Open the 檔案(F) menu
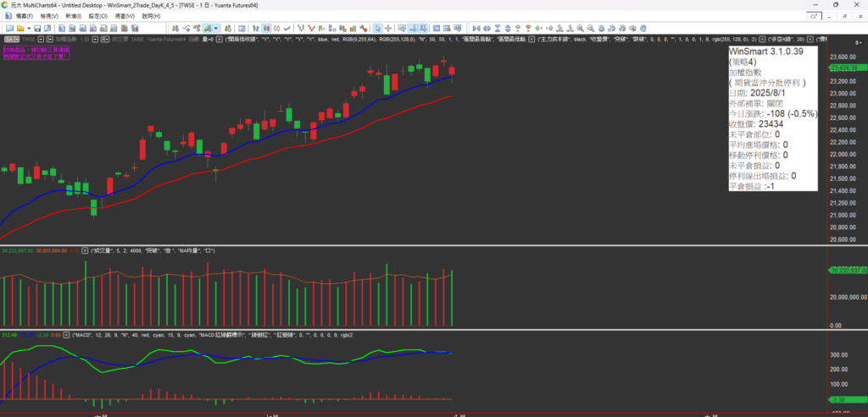The image size is (868, 417). pos(25,16)
